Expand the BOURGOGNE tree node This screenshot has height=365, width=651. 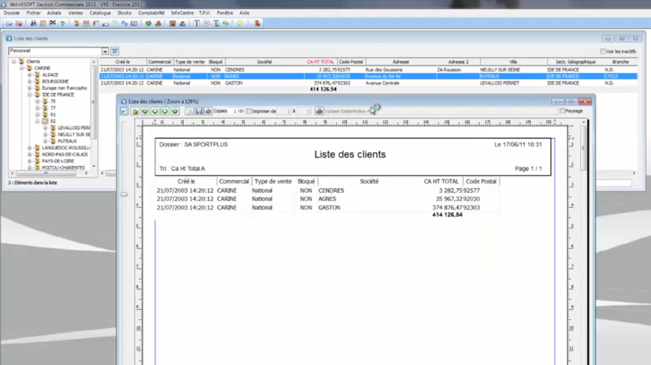coord(29,82)
